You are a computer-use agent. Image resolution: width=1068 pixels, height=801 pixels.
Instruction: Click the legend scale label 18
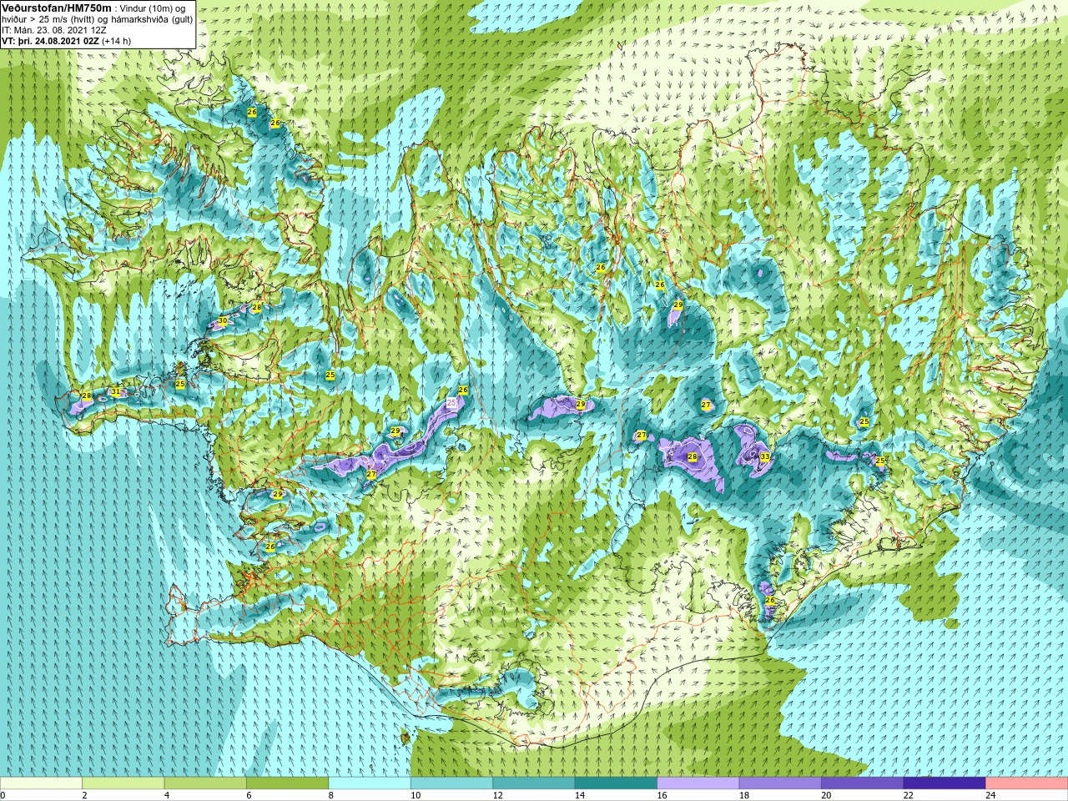[744, 795]
